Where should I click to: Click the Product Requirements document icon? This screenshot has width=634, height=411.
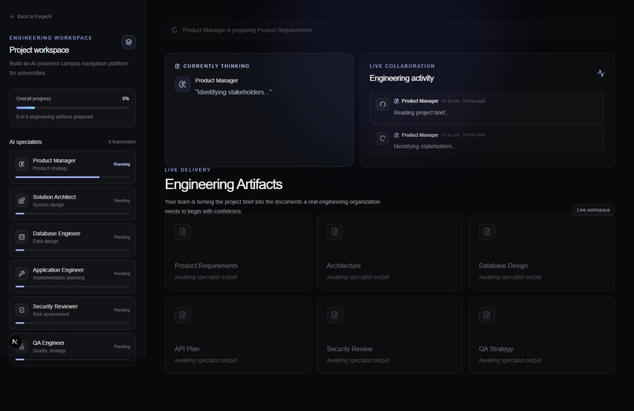pyautogui.click(x=182, y=231)
